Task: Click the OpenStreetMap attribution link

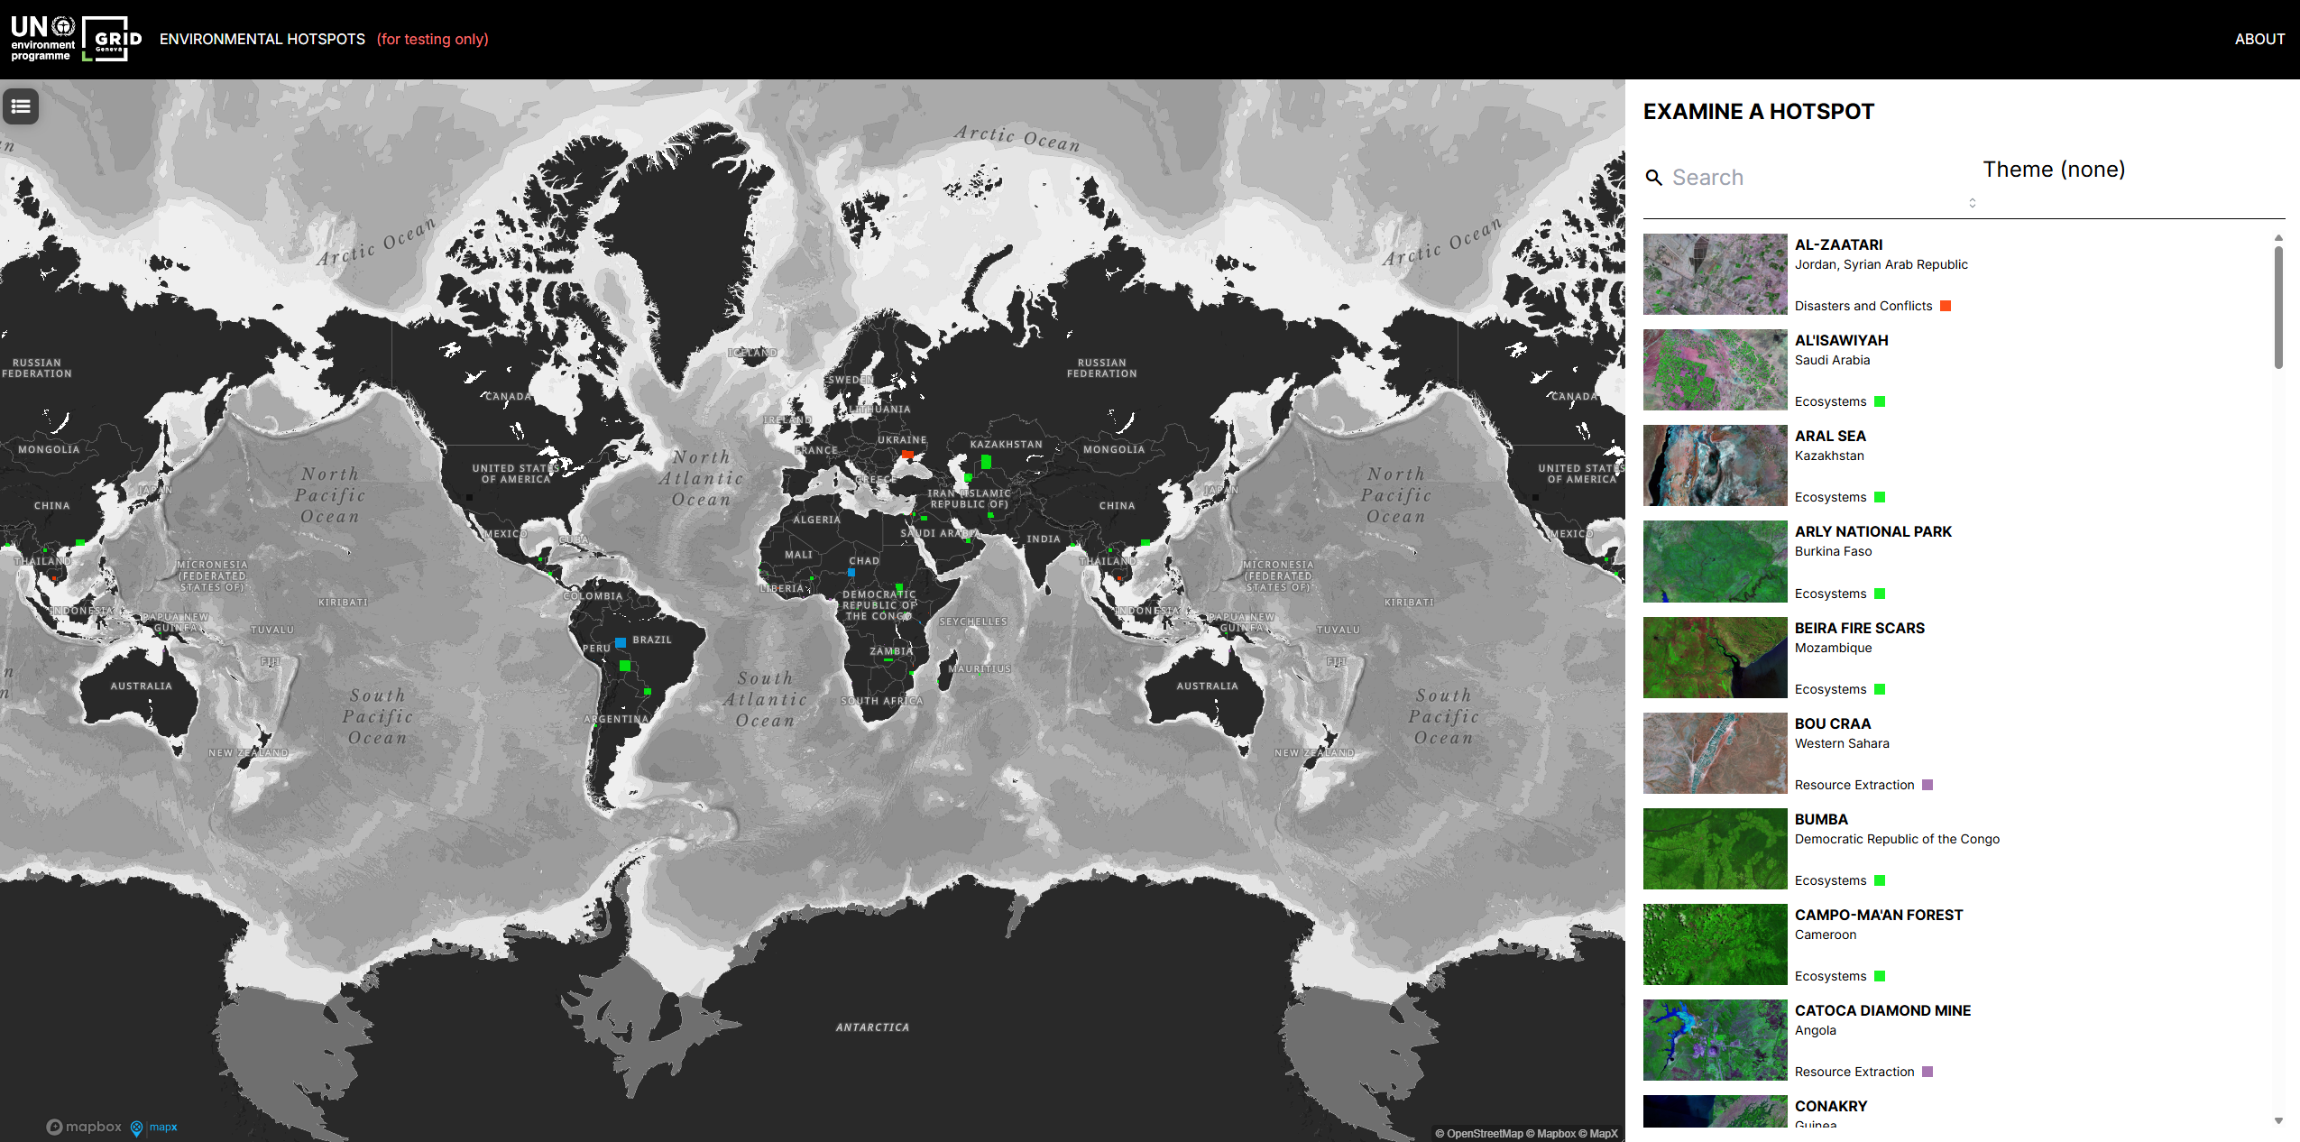Action: (x=1479, y=1133)
